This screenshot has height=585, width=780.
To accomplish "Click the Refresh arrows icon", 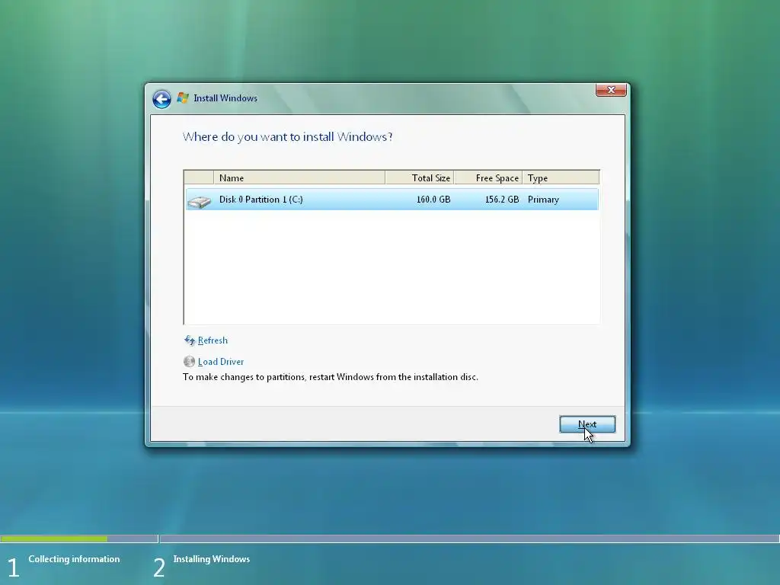I will coord(190,340).
